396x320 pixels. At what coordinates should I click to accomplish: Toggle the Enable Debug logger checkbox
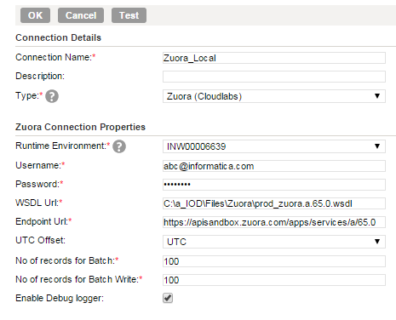click(168, 298)
